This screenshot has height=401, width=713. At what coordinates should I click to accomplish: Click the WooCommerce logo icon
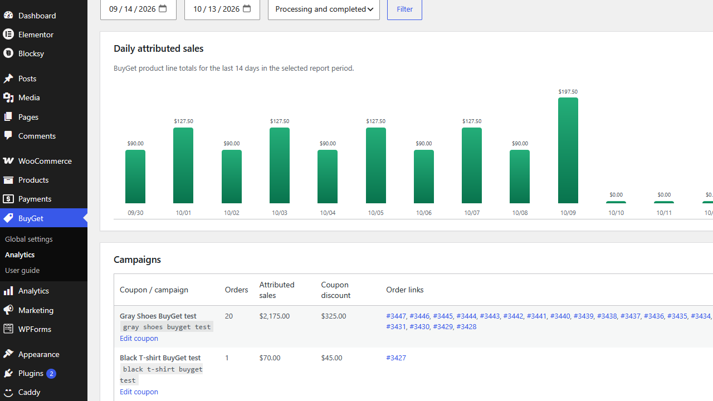8,161
